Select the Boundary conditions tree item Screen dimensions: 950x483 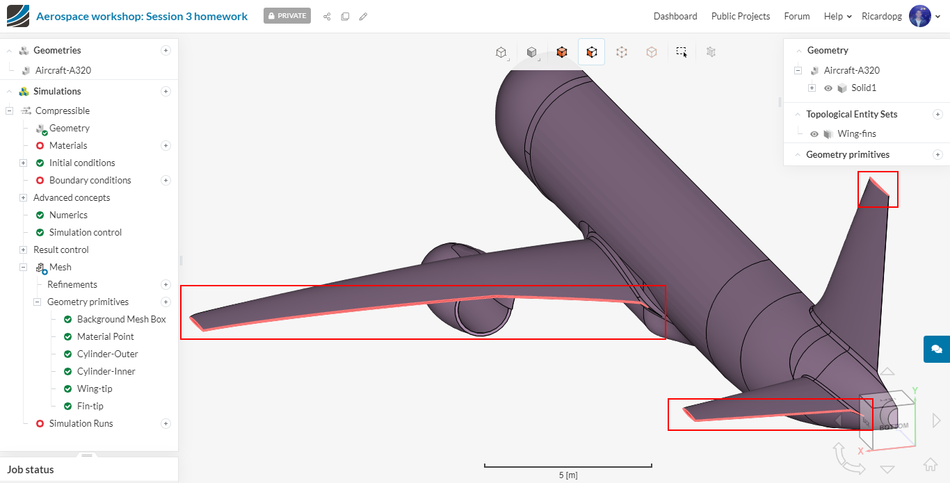[x=90, y=180]
